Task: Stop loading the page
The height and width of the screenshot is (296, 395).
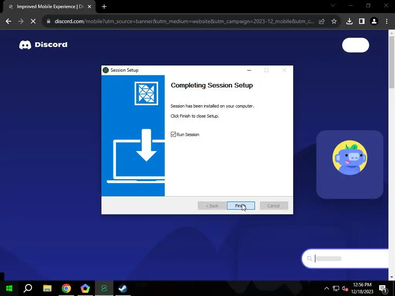Action: (x=33, y=22)
